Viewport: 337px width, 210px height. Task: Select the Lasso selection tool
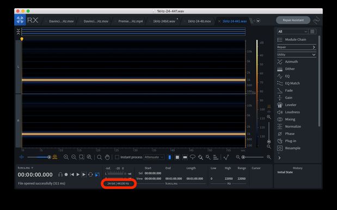pyautogui.click(x=193, y=157)
